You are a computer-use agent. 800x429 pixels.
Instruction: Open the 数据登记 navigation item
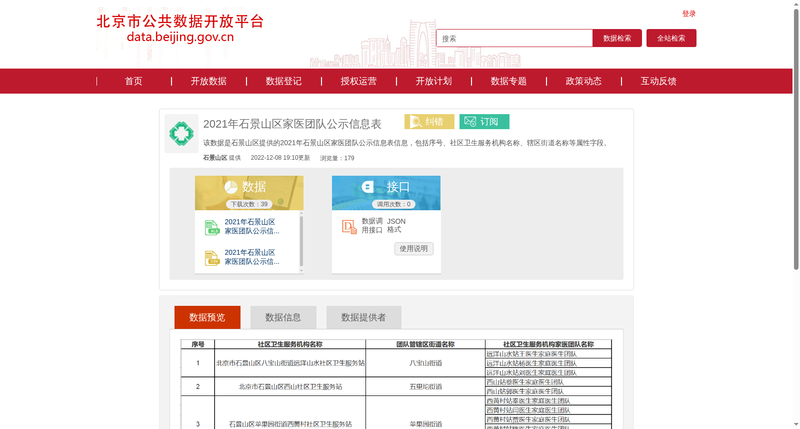(x=283, y=81)
